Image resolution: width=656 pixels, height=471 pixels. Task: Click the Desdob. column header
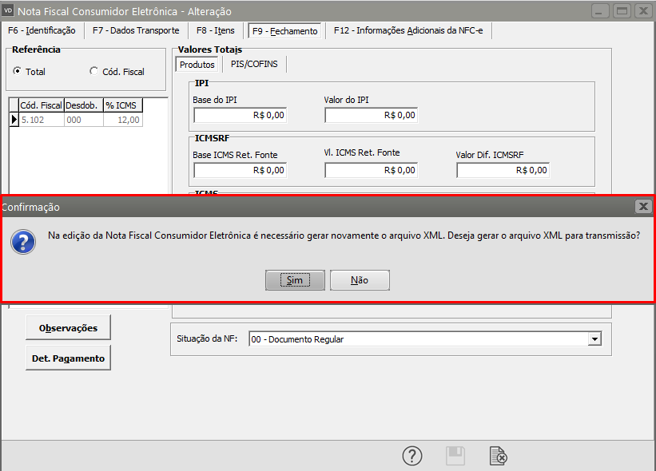click(x=84, y=105)
